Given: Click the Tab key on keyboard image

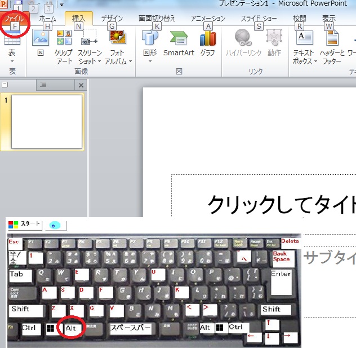Looking at the screenshot, I should click(x=20, y=276).
